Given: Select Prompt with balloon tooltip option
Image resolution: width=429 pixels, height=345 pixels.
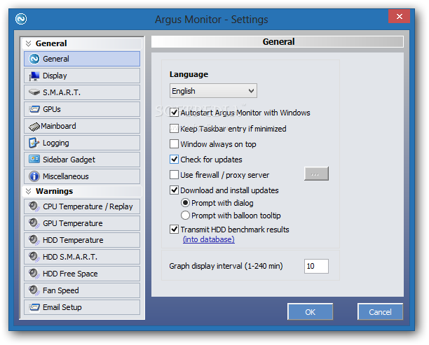Looking at the screenshot, I should click(x=185, y=216).
